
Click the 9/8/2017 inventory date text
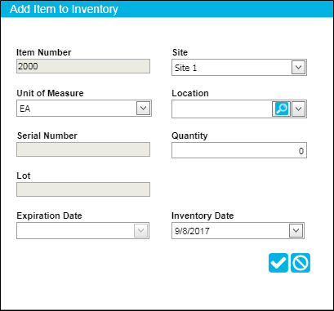coord(192,231)
